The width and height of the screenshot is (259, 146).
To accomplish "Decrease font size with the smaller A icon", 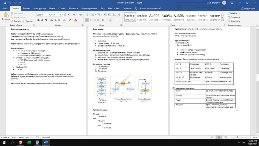I will tap(69, 15).
